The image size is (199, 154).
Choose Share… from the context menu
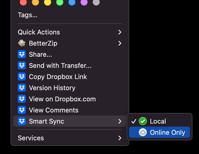70,54
